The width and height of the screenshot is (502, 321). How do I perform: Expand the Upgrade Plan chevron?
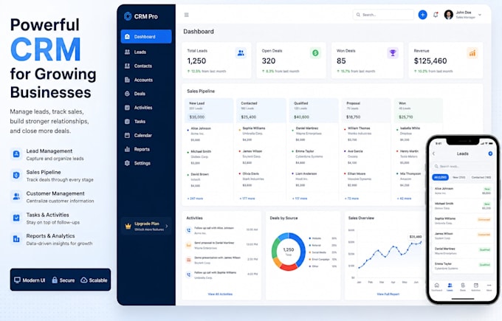(x=167, y=227)
